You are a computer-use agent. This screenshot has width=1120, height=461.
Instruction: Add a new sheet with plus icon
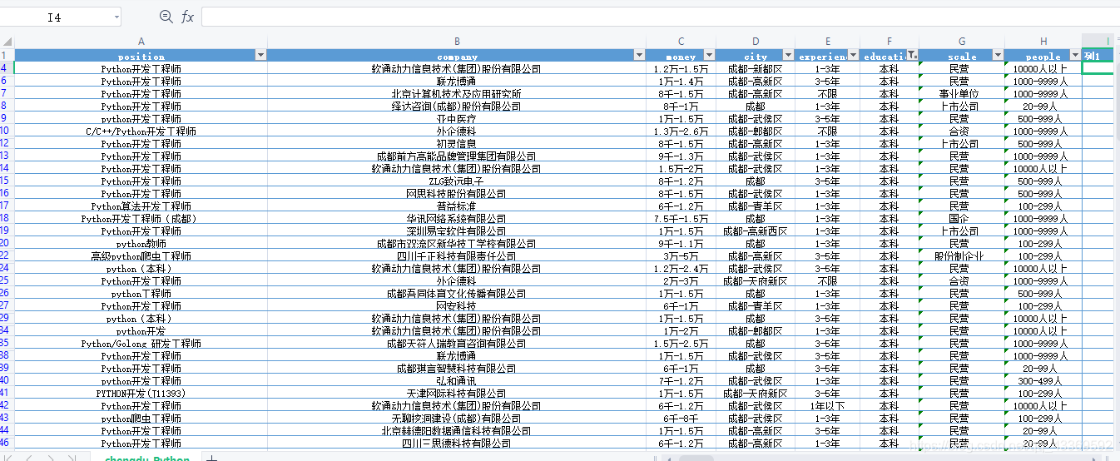coord(211,459)
